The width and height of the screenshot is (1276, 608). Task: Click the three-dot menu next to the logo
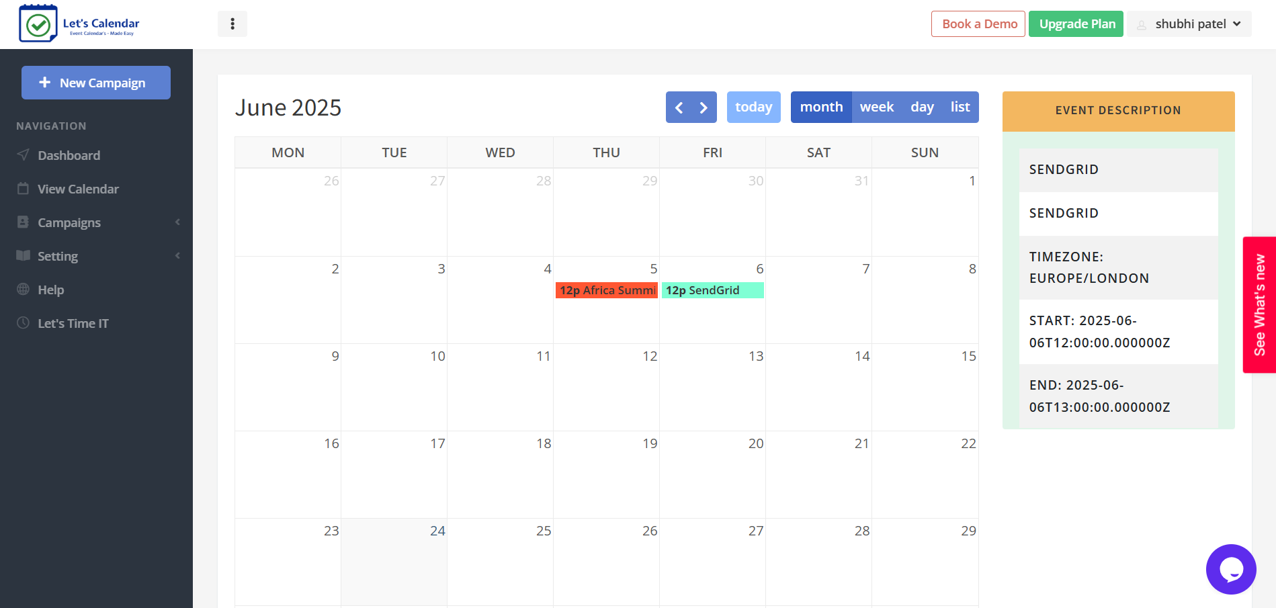pyautogui.click(x=232, y=24)
